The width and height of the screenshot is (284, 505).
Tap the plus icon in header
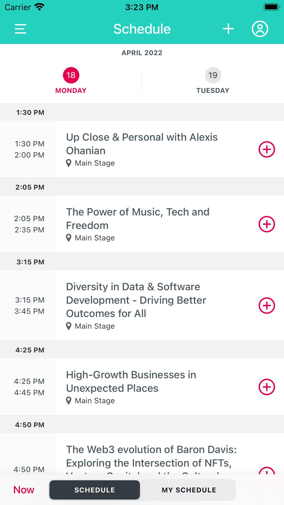coord(228,29)
